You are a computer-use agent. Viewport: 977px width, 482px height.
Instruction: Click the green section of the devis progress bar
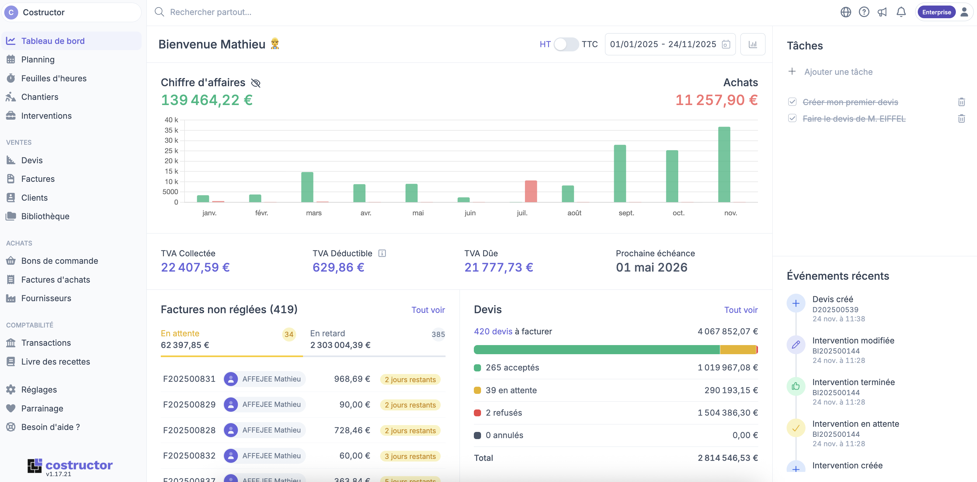(x=596, y=349)
